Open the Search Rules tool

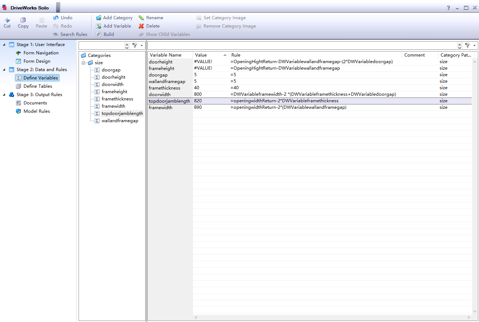70,34
